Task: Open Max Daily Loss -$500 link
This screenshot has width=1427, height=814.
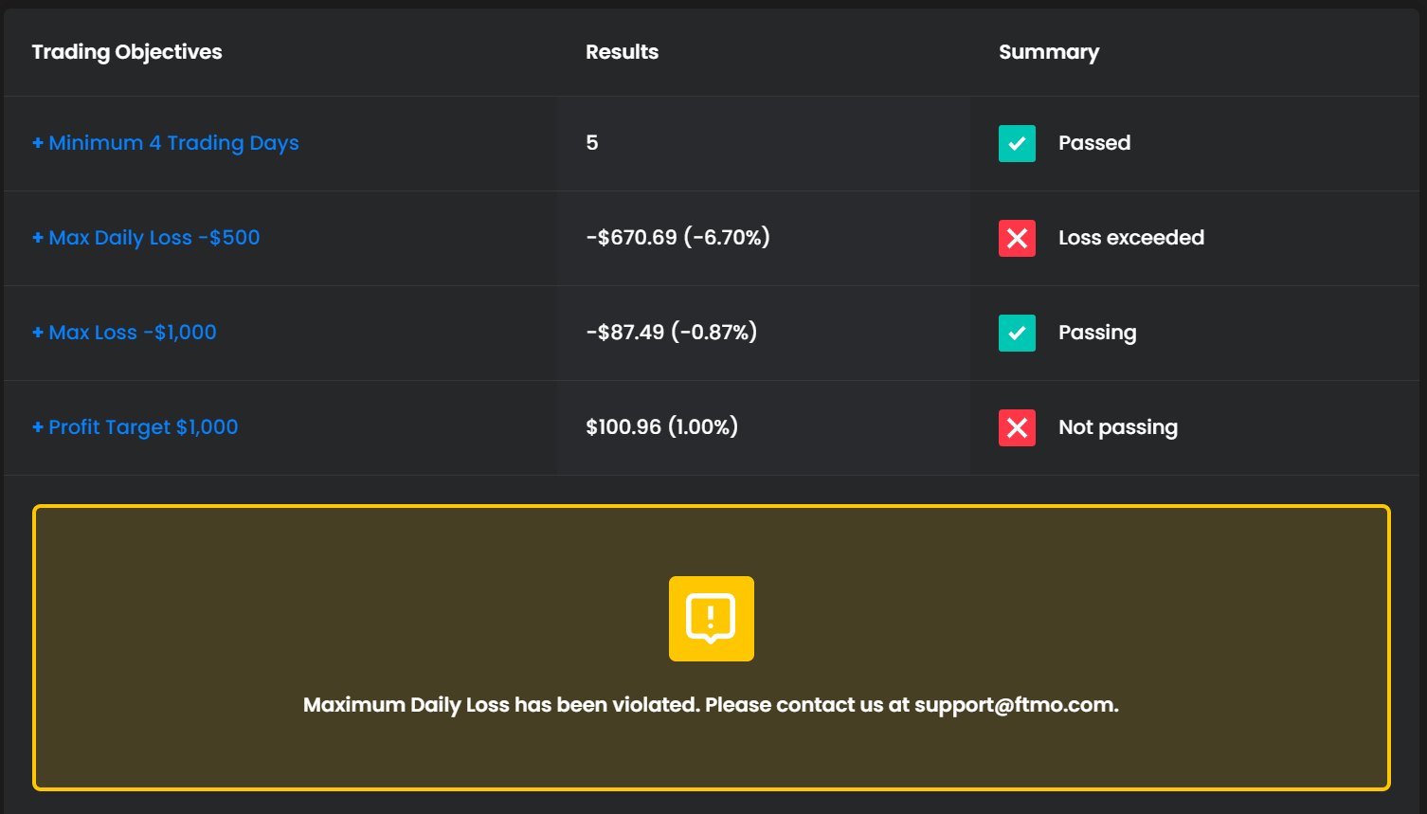Action: [x=154, y=238]
